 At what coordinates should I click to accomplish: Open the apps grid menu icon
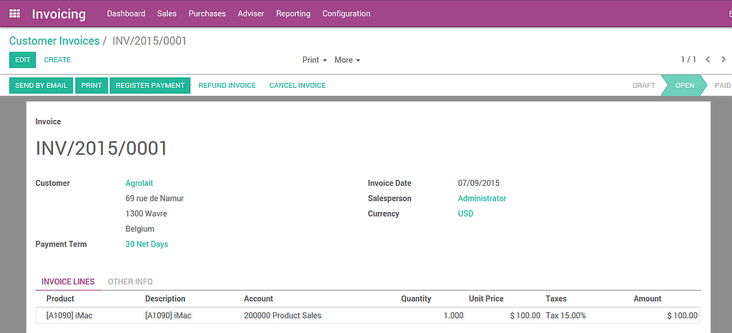(x=14, y=14)
